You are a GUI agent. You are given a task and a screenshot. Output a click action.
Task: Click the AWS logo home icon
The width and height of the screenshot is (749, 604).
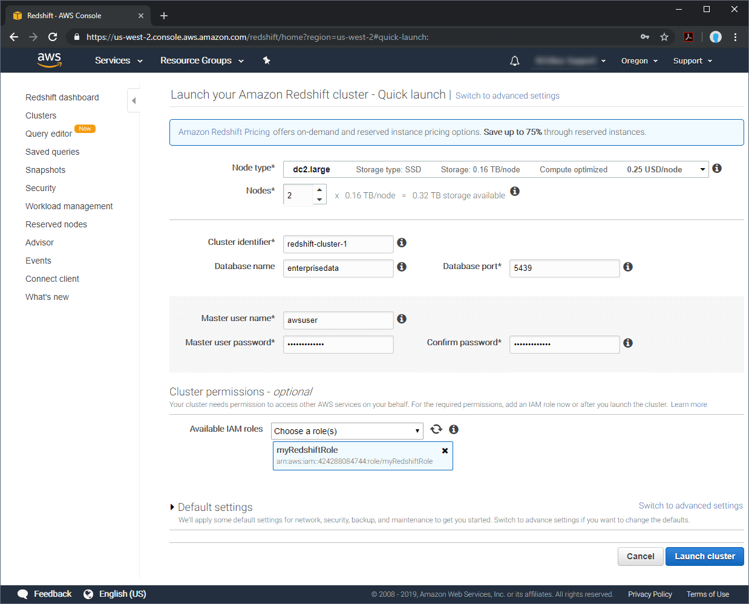49,60
